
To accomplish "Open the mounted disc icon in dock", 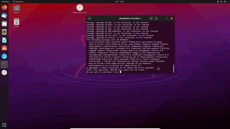I will coord(4,72).
